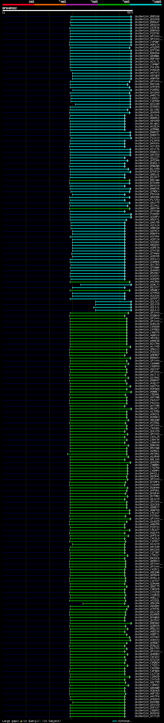Click the purple ~60% identity legend segment
Viewport: 164px width, 723px height.
[82, 5]
